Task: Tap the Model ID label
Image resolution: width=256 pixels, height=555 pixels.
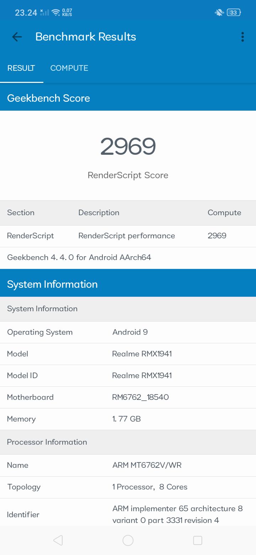Action: click(22, 376)
